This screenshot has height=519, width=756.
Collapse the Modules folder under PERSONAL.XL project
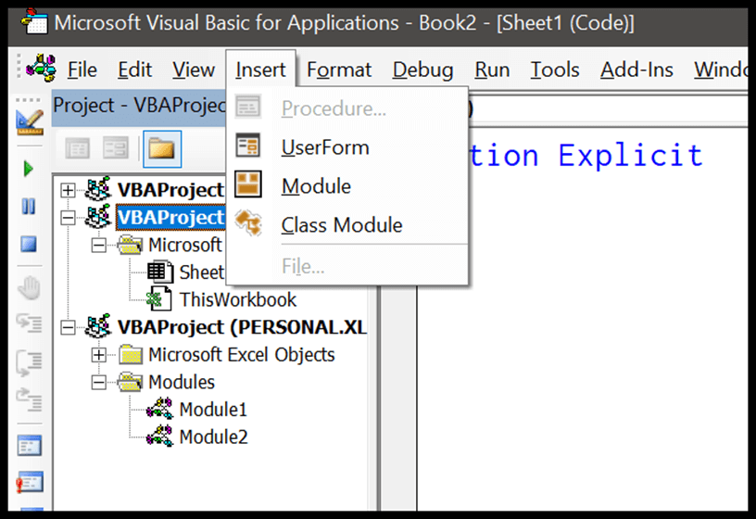[x=98, y=382]
